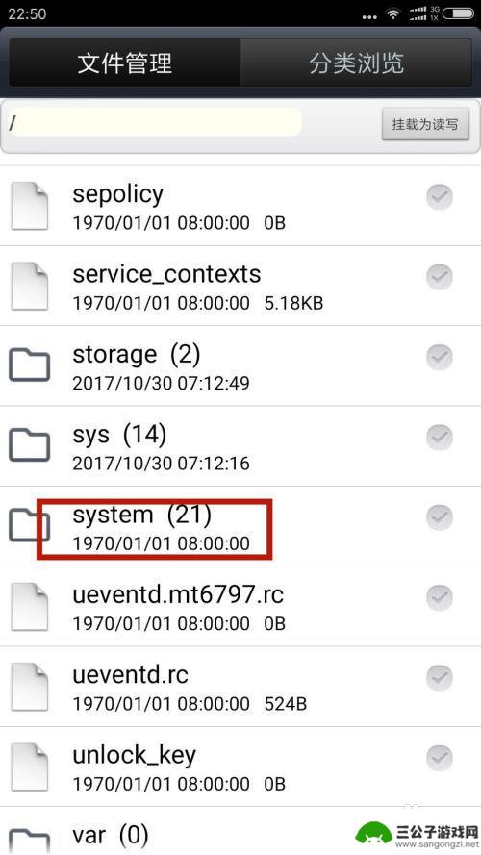
Task: Check the storage folder selection checkbox
Action: [440, 357]
